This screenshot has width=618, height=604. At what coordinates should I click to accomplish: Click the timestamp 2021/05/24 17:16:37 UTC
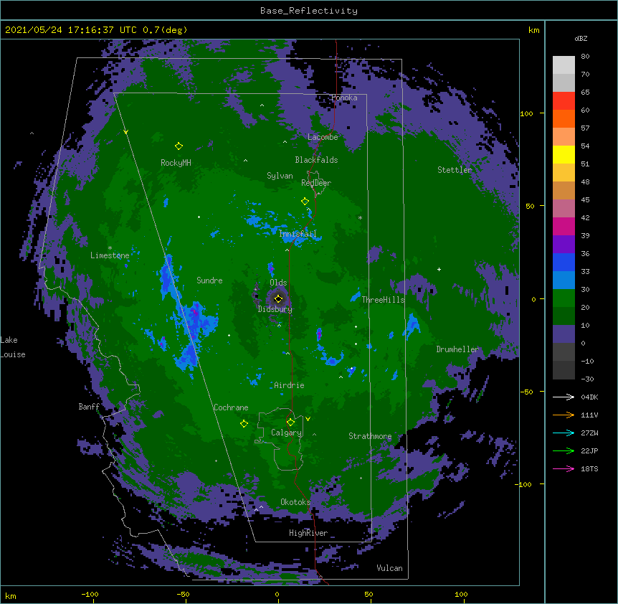[70, 30]
